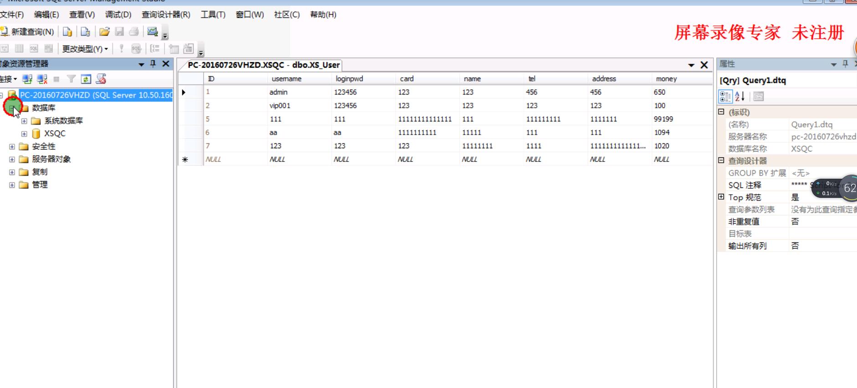Select row header of admin row
The image size is (857, 388).
[x=190, y=92]
